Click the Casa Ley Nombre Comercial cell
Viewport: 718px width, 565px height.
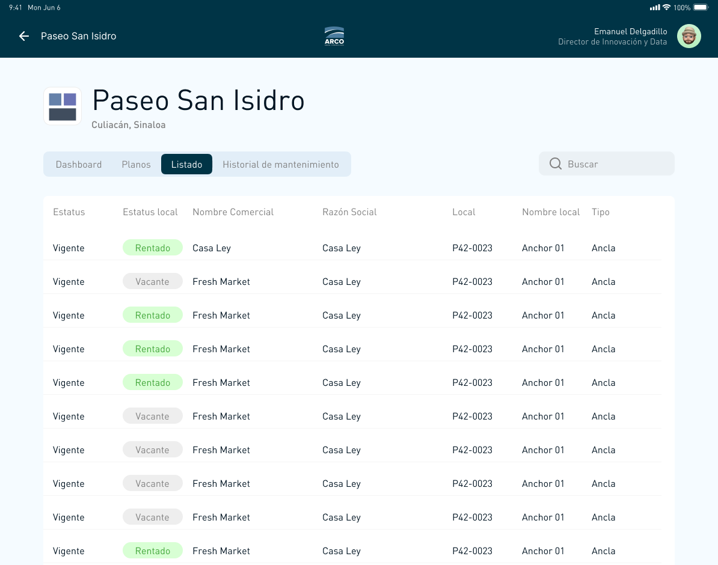click(212, 248)
